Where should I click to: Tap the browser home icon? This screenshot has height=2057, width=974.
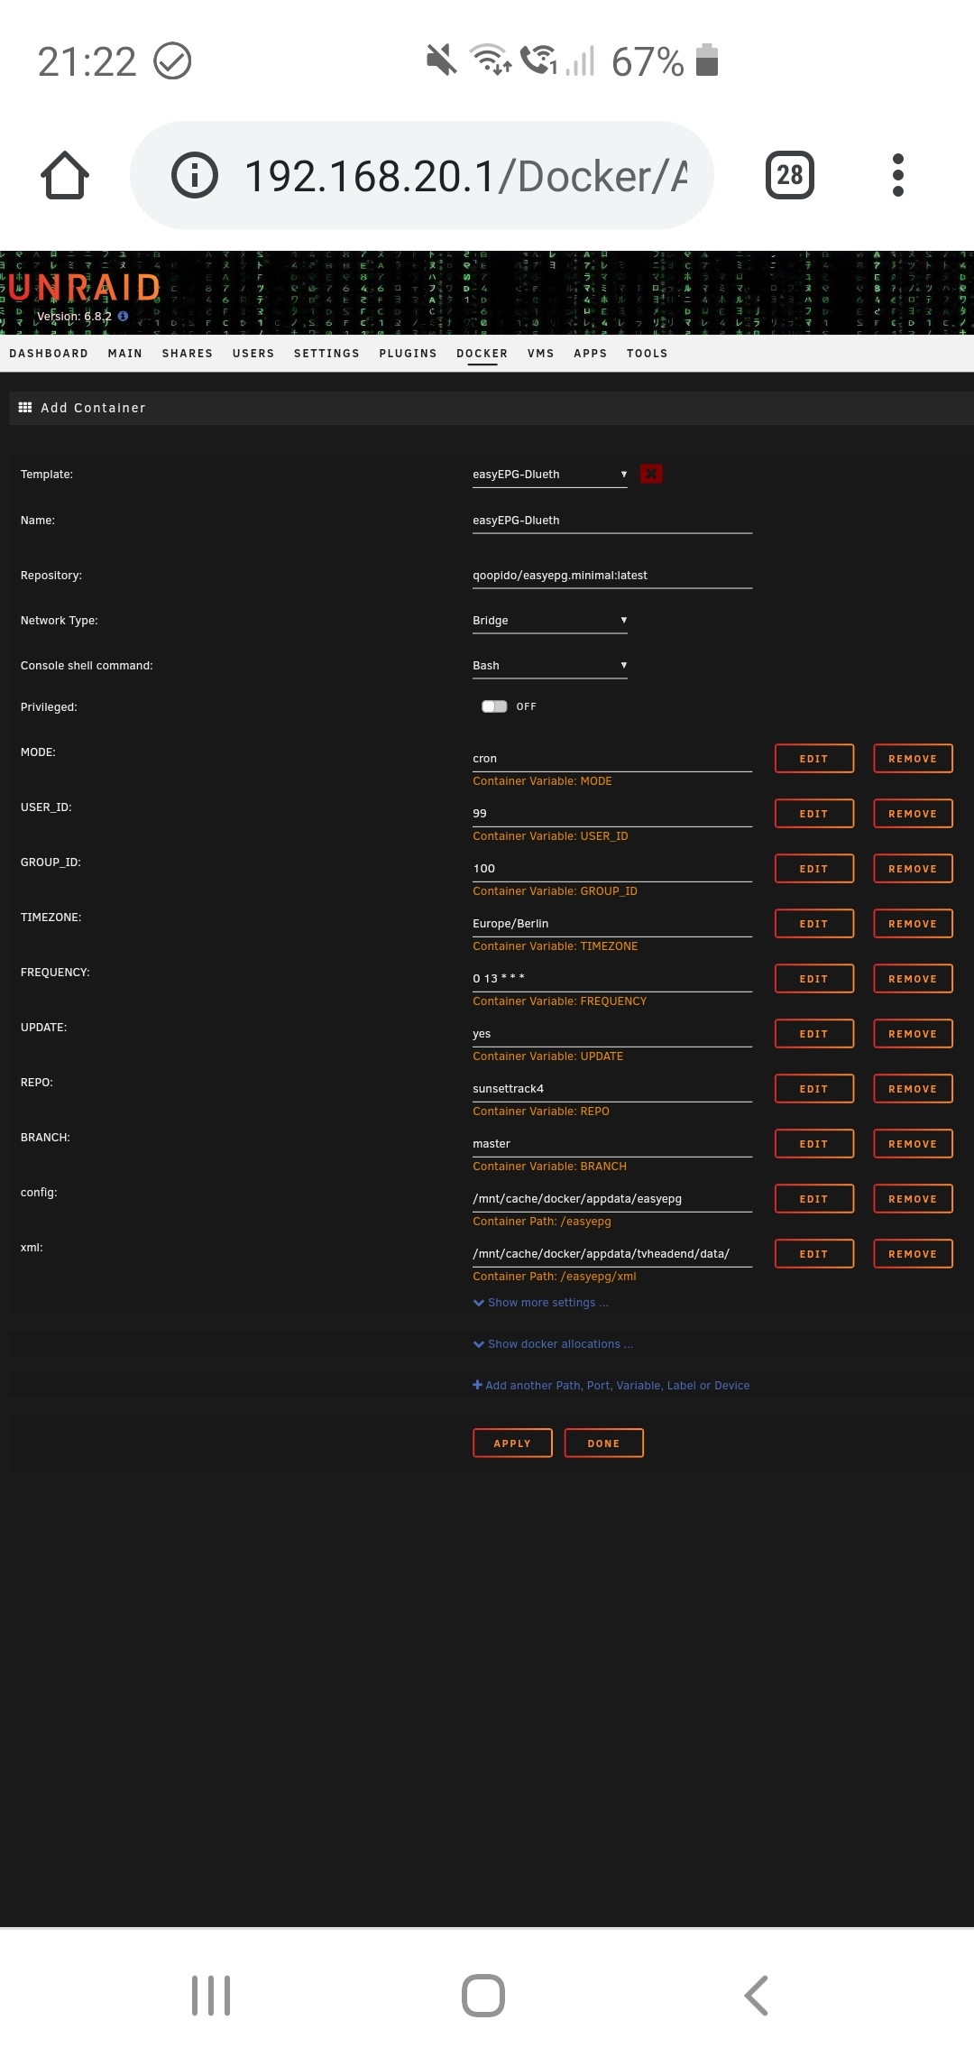[65, 175]
